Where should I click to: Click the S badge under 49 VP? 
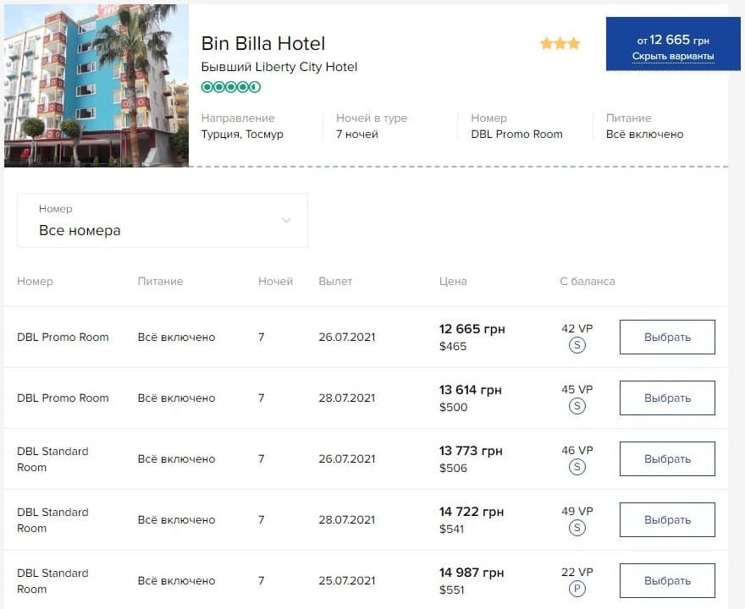(577, 528)
